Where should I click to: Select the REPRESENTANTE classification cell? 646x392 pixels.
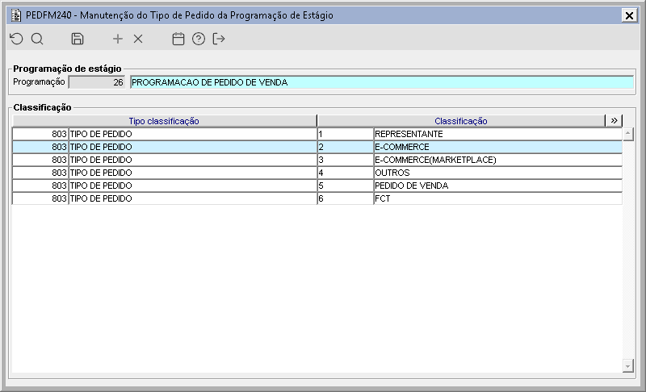pyautogui.click(x=497, y=134)
